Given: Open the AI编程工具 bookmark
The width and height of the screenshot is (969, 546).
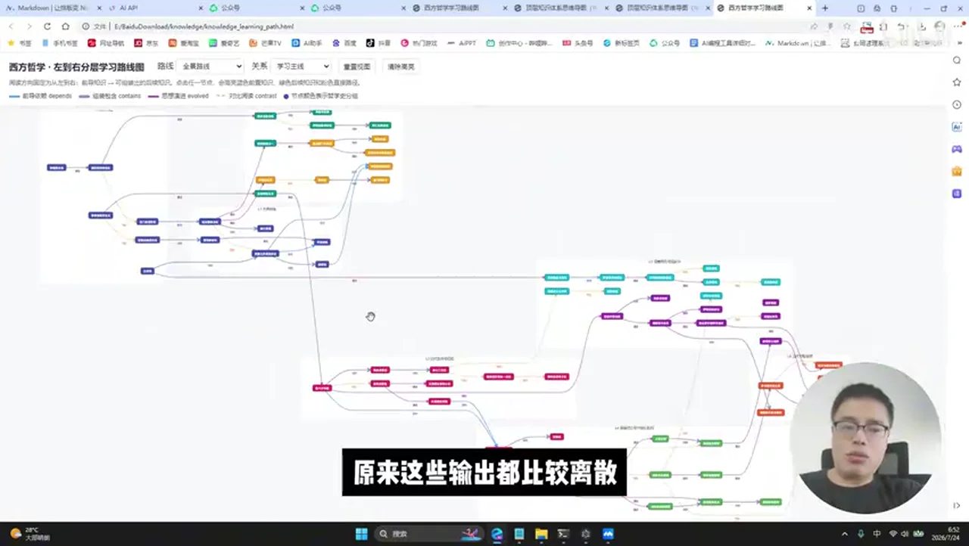Looking at the screenshot, I should point(723,43).
